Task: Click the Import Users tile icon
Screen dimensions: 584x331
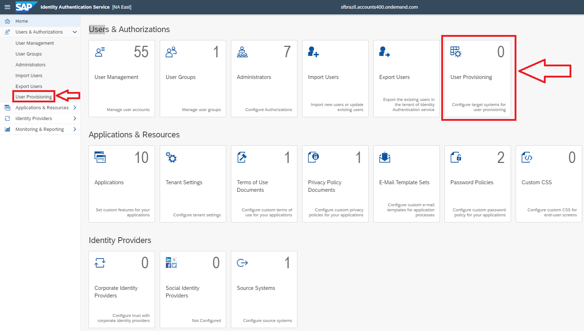Action: [313, 52]
